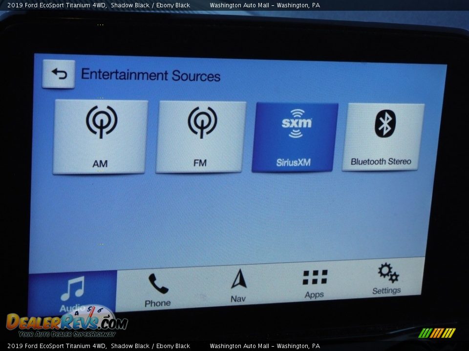Select Bluetooth Stereo source

click(383, 137)
